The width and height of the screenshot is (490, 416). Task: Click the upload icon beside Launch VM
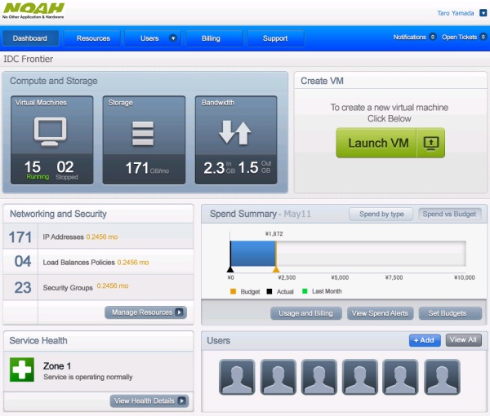click(430, 143)
